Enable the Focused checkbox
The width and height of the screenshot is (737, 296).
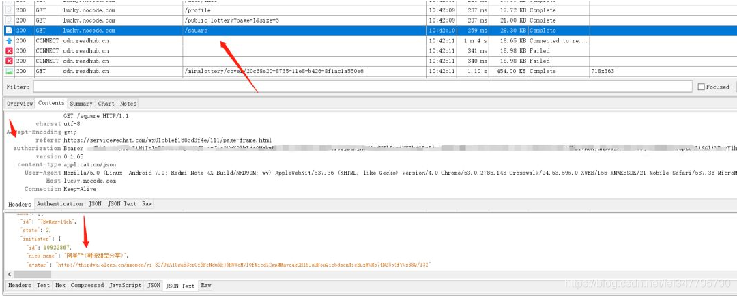tap(701, 87)
